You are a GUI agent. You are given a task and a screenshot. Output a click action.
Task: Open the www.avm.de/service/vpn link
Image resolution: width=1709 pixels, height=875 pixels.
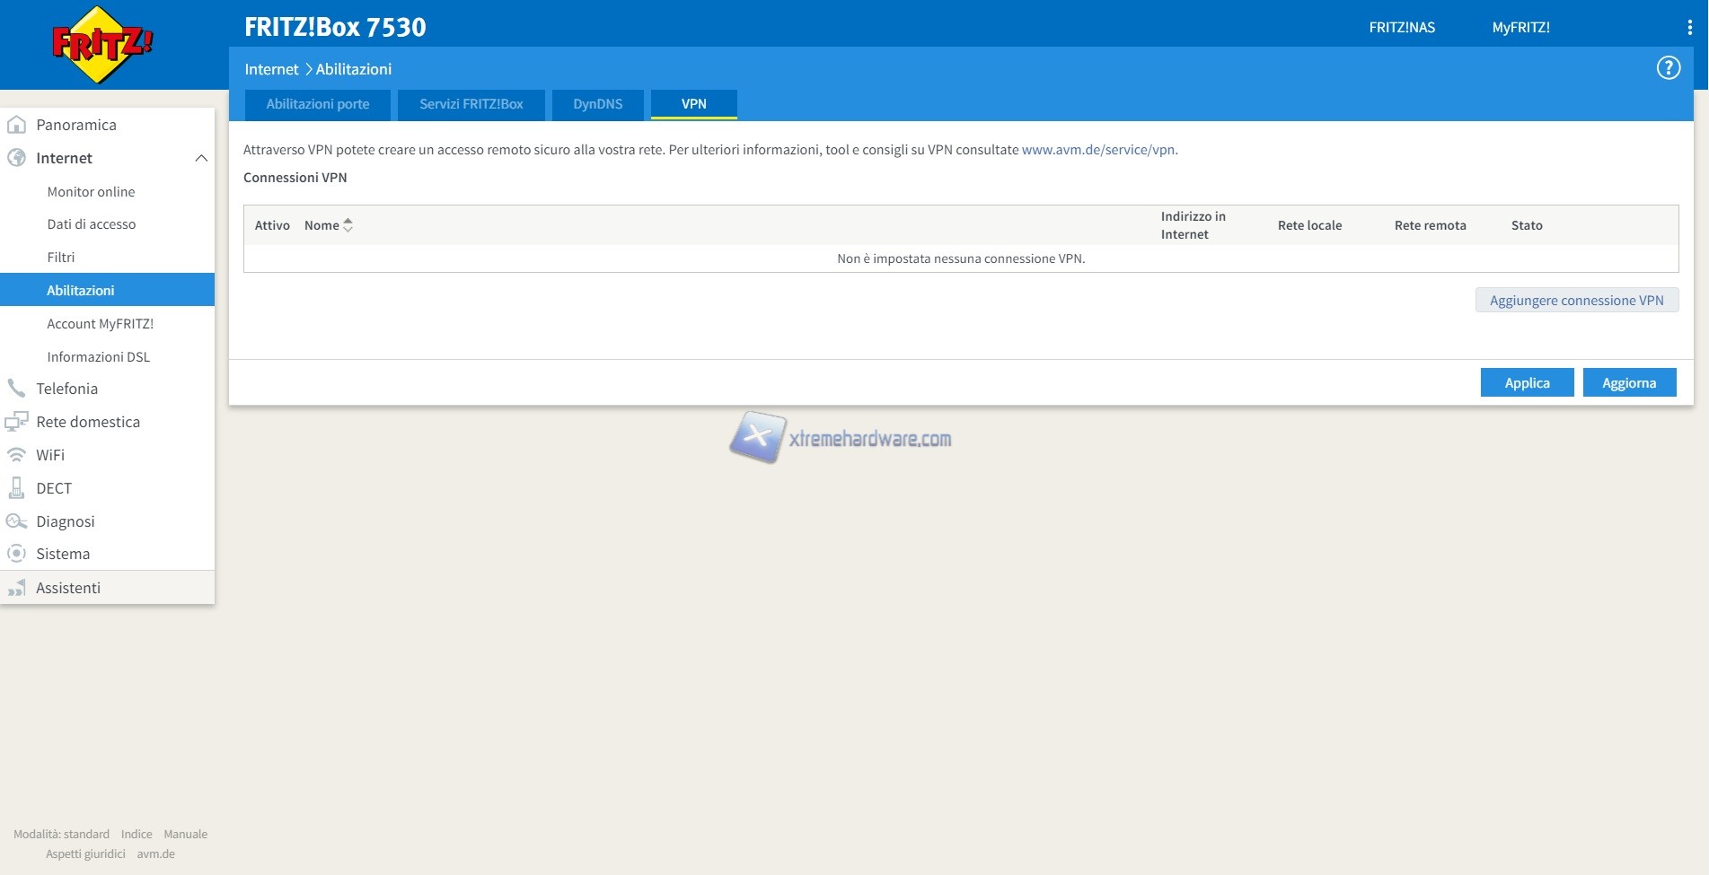coord(1097,150)
